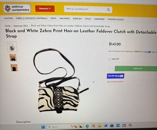This screenshot has height=130, width=157.
Task: Click the American Leatherworks logo
Action: click(17, 8)
